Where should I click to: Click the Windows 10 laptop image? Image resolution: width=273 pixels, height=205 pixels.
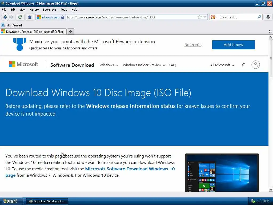(x=222, y=173)
